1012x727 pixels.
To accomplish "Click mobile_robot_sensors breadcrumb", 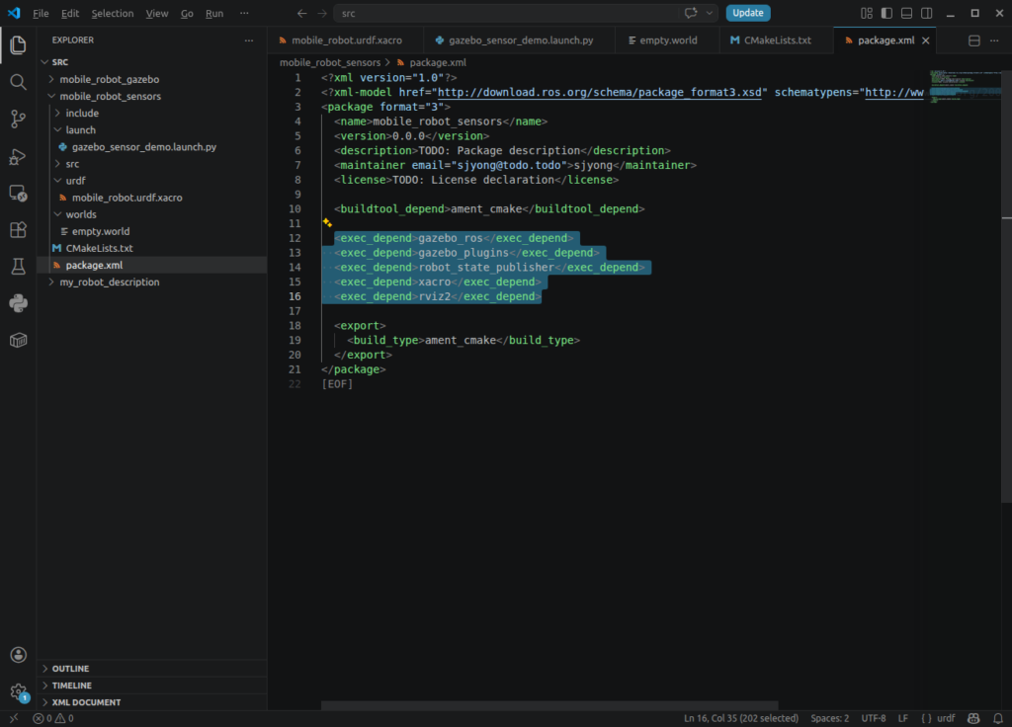I will [330, 62].
